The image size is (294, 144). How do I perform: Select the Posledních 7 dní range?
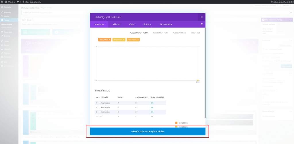tap(160, 33)
